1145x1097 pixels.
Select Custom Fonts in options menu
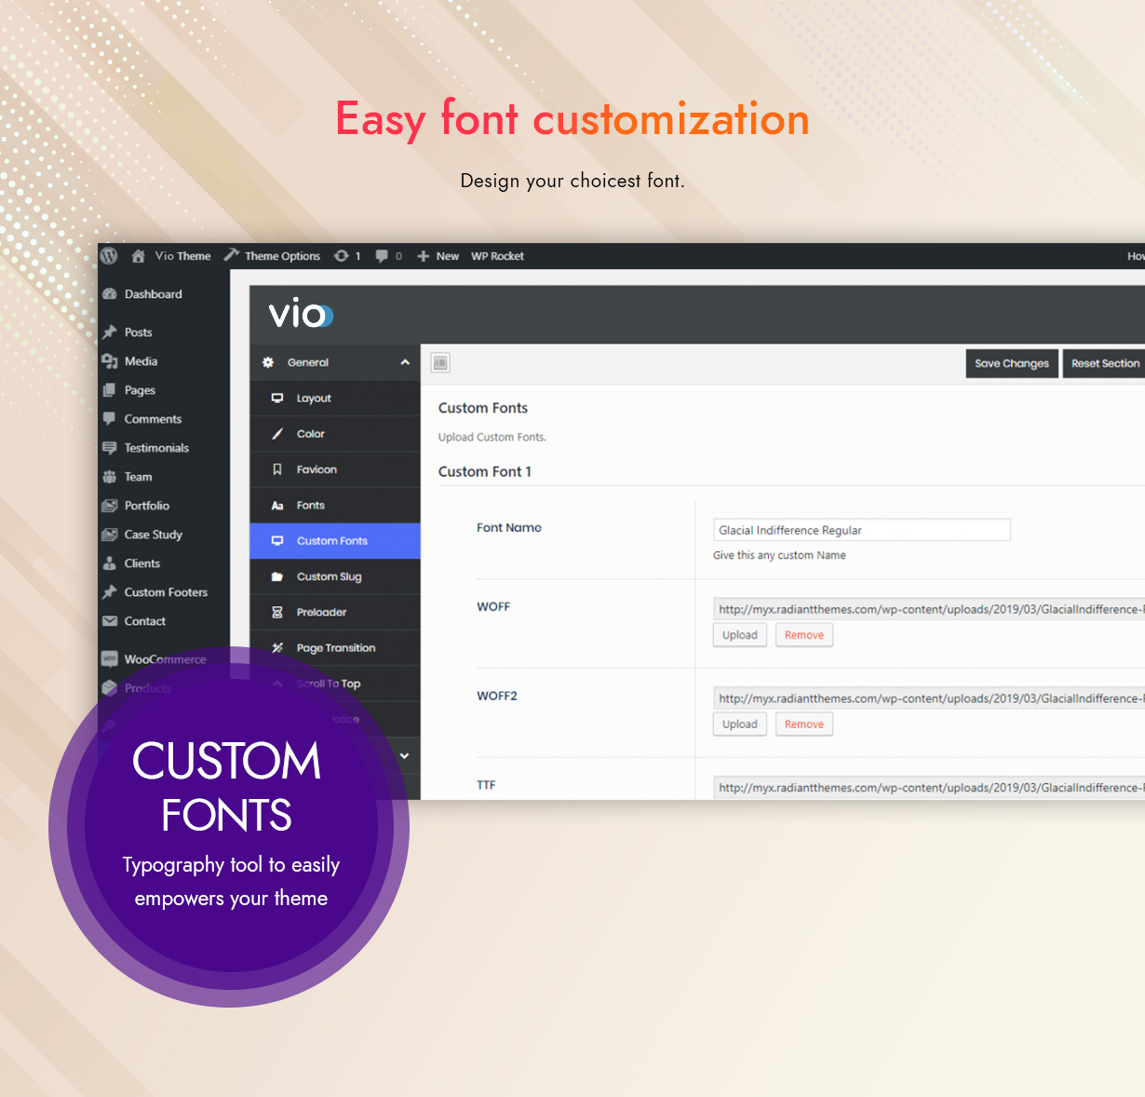pyautogui.click(x=331, y=541)
